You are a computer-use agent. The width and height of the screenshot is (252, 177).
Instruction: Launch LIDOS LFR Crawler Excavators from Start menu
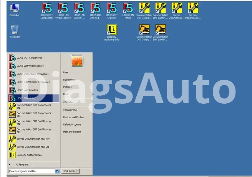pos(34,74)
